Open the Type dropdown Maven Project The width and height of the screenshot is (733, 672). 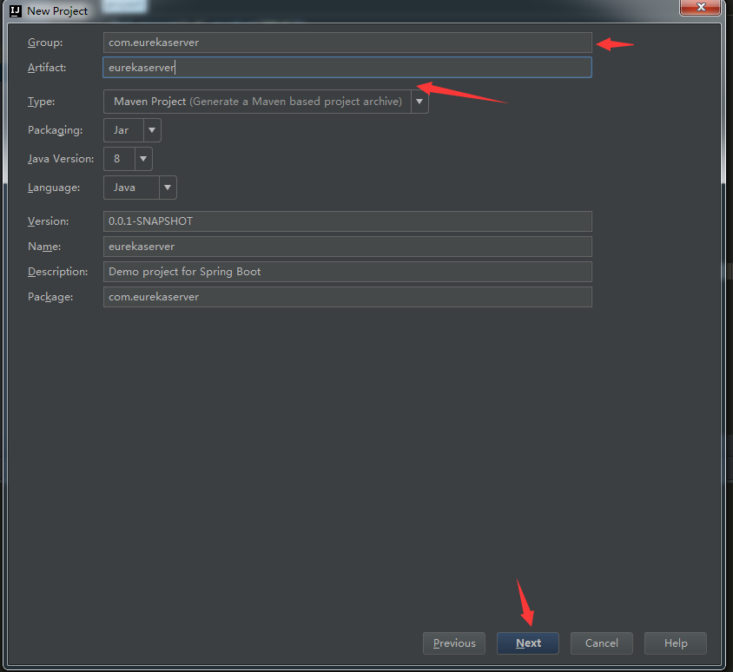pyautogui.click(x=266, y=102)
